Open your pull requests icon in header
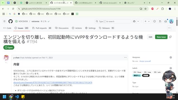Screen dimensions: 178x100 click(160, 21)
